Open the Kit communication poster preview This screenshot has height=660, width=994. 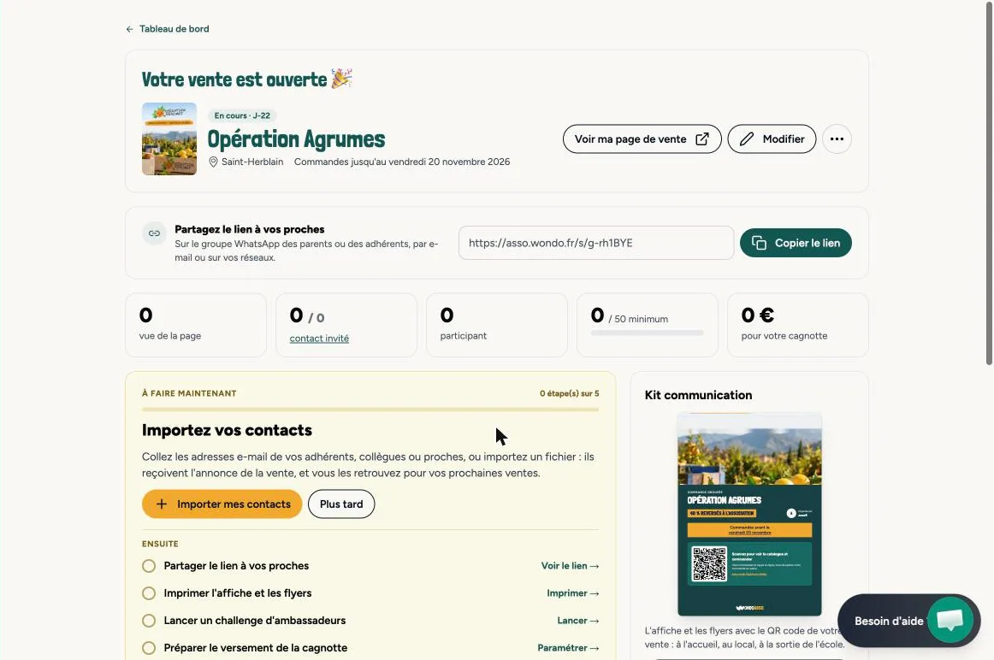(x=749, y=515)
